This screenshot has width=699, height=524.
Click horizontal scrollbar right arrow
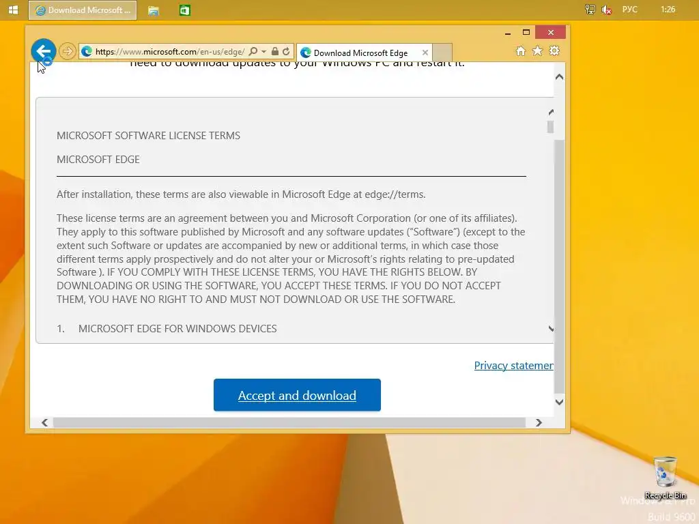(x=539, y=422)
